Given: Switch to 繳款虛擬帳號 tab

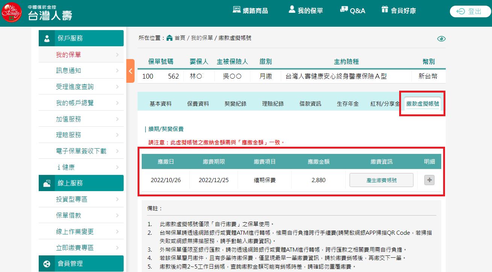Looking at the screenshot, I should [422, 103].
